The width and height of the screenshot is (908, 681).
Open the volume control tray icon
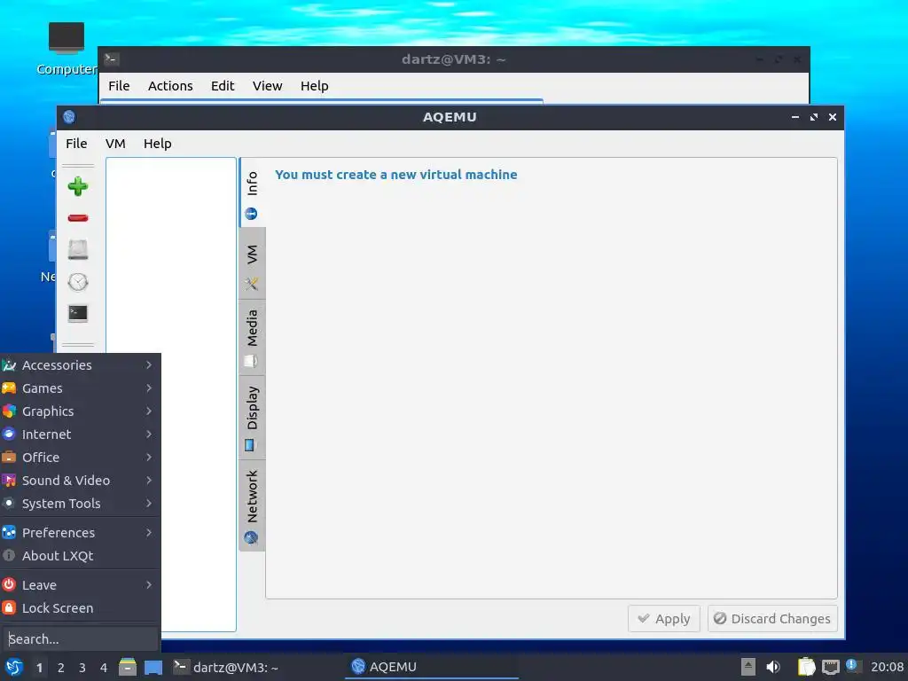(773, 667)
